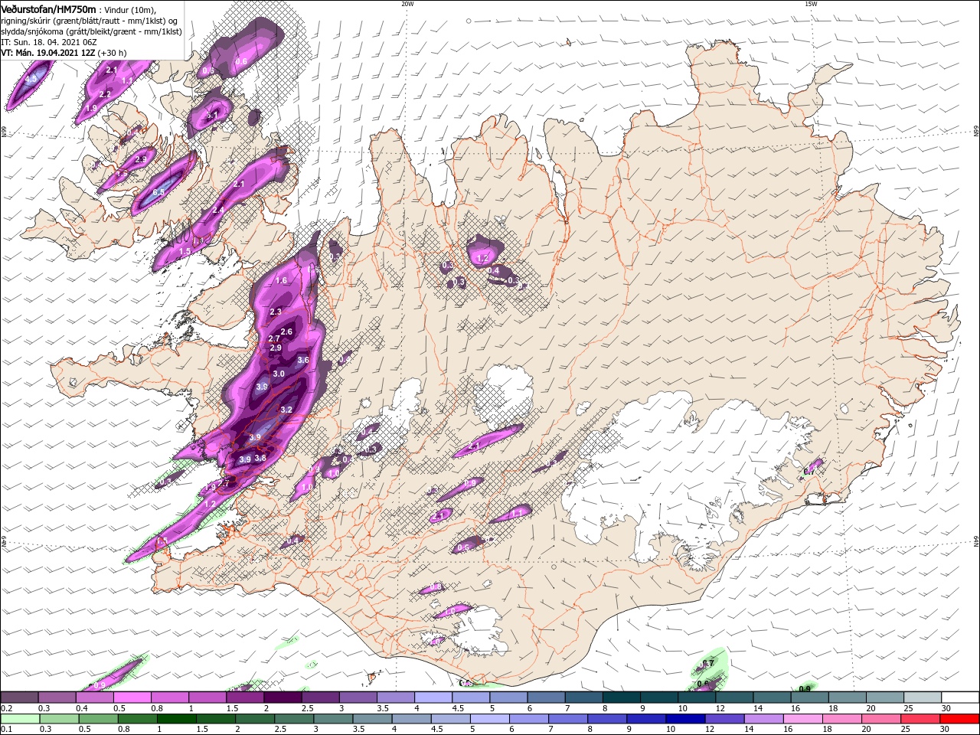Click the 2.2 precipitation value on the map
Viewport: 980px width, 735px height.
[x=106, y=94]
